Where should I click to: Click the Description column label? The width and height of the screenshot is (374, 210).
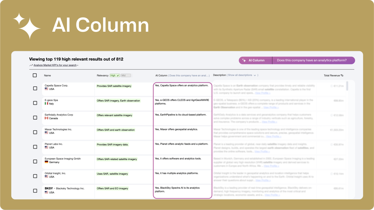click(x=219, y=75)
